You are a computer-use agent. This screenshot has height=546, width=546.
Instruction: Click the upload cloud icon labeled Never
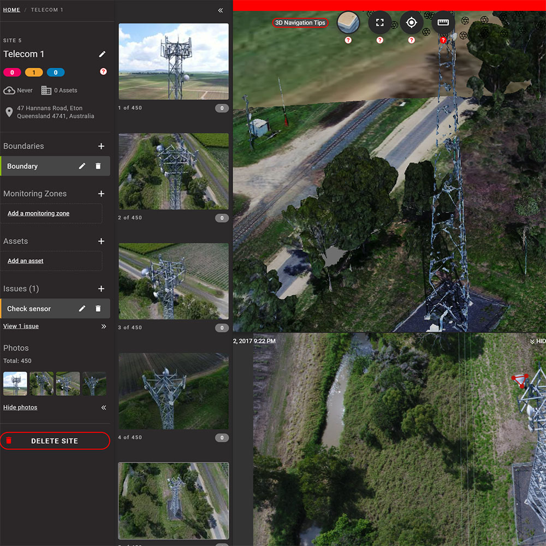[x=9, y=91]
